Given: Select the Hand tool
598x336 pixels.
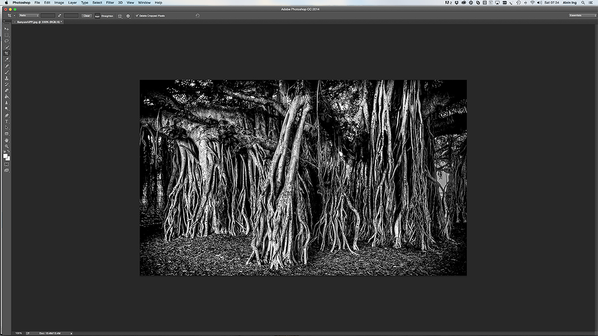Looking at the screenshot, I should [6, 140].
